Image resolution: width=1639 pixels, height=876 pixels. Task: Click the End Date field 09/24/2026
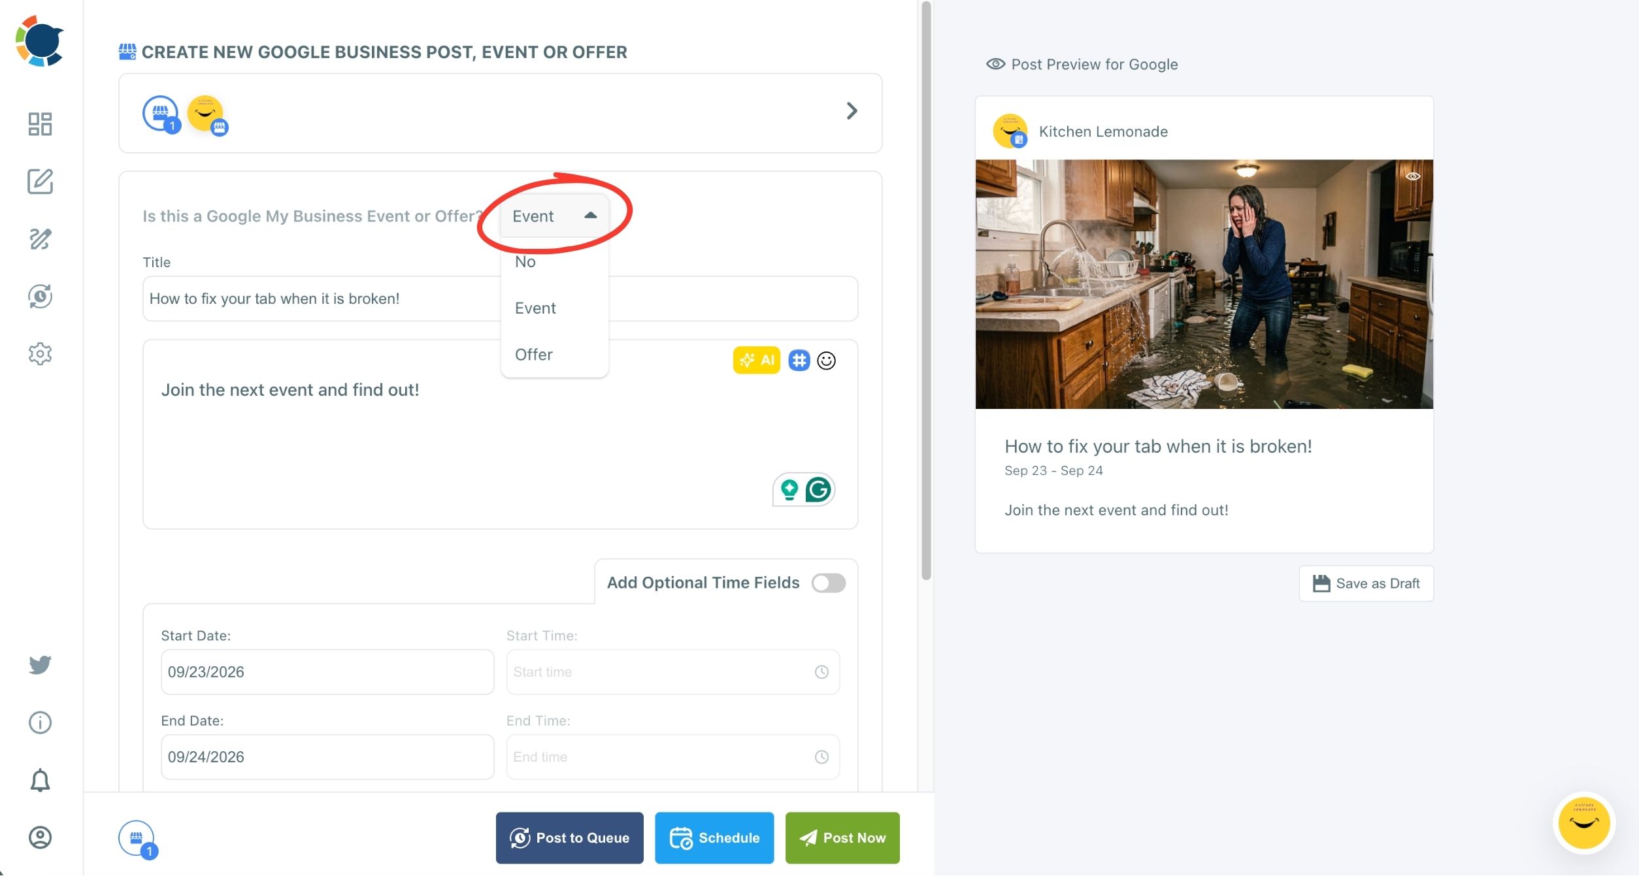327,756
